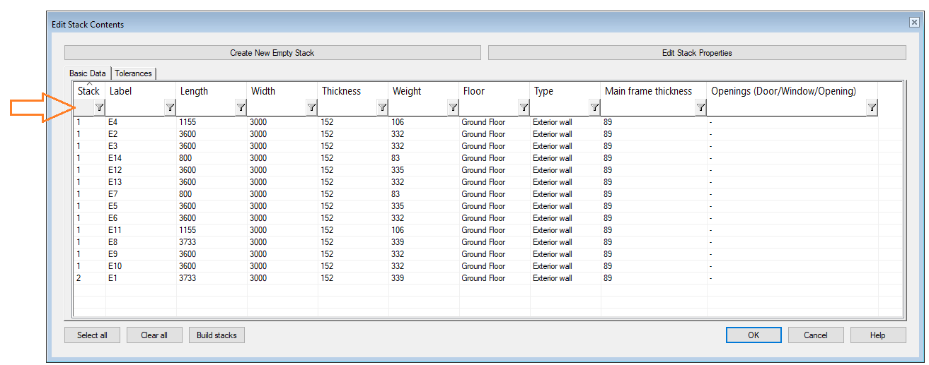
Task: Click the Create New Empty Stack button
Action: coord(272,53)
